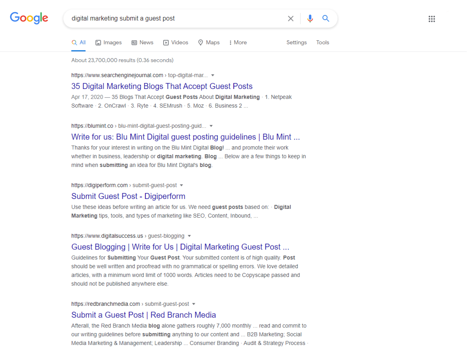Clear the search box with the X icon
Image resolution: width=467 pixels, height=349 pixels.
click(x=291, y=18)
